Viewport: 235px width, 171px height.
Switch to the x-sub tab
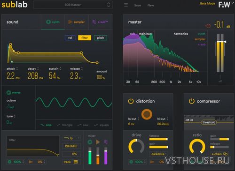[x=101, y=22]
